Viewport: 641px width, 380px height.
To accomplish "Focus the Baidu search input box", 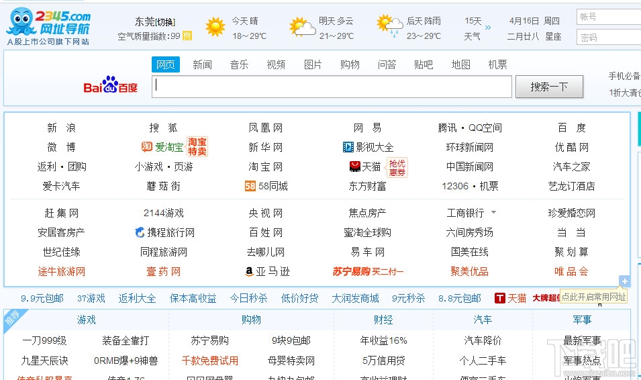I will tap(332, 87).
